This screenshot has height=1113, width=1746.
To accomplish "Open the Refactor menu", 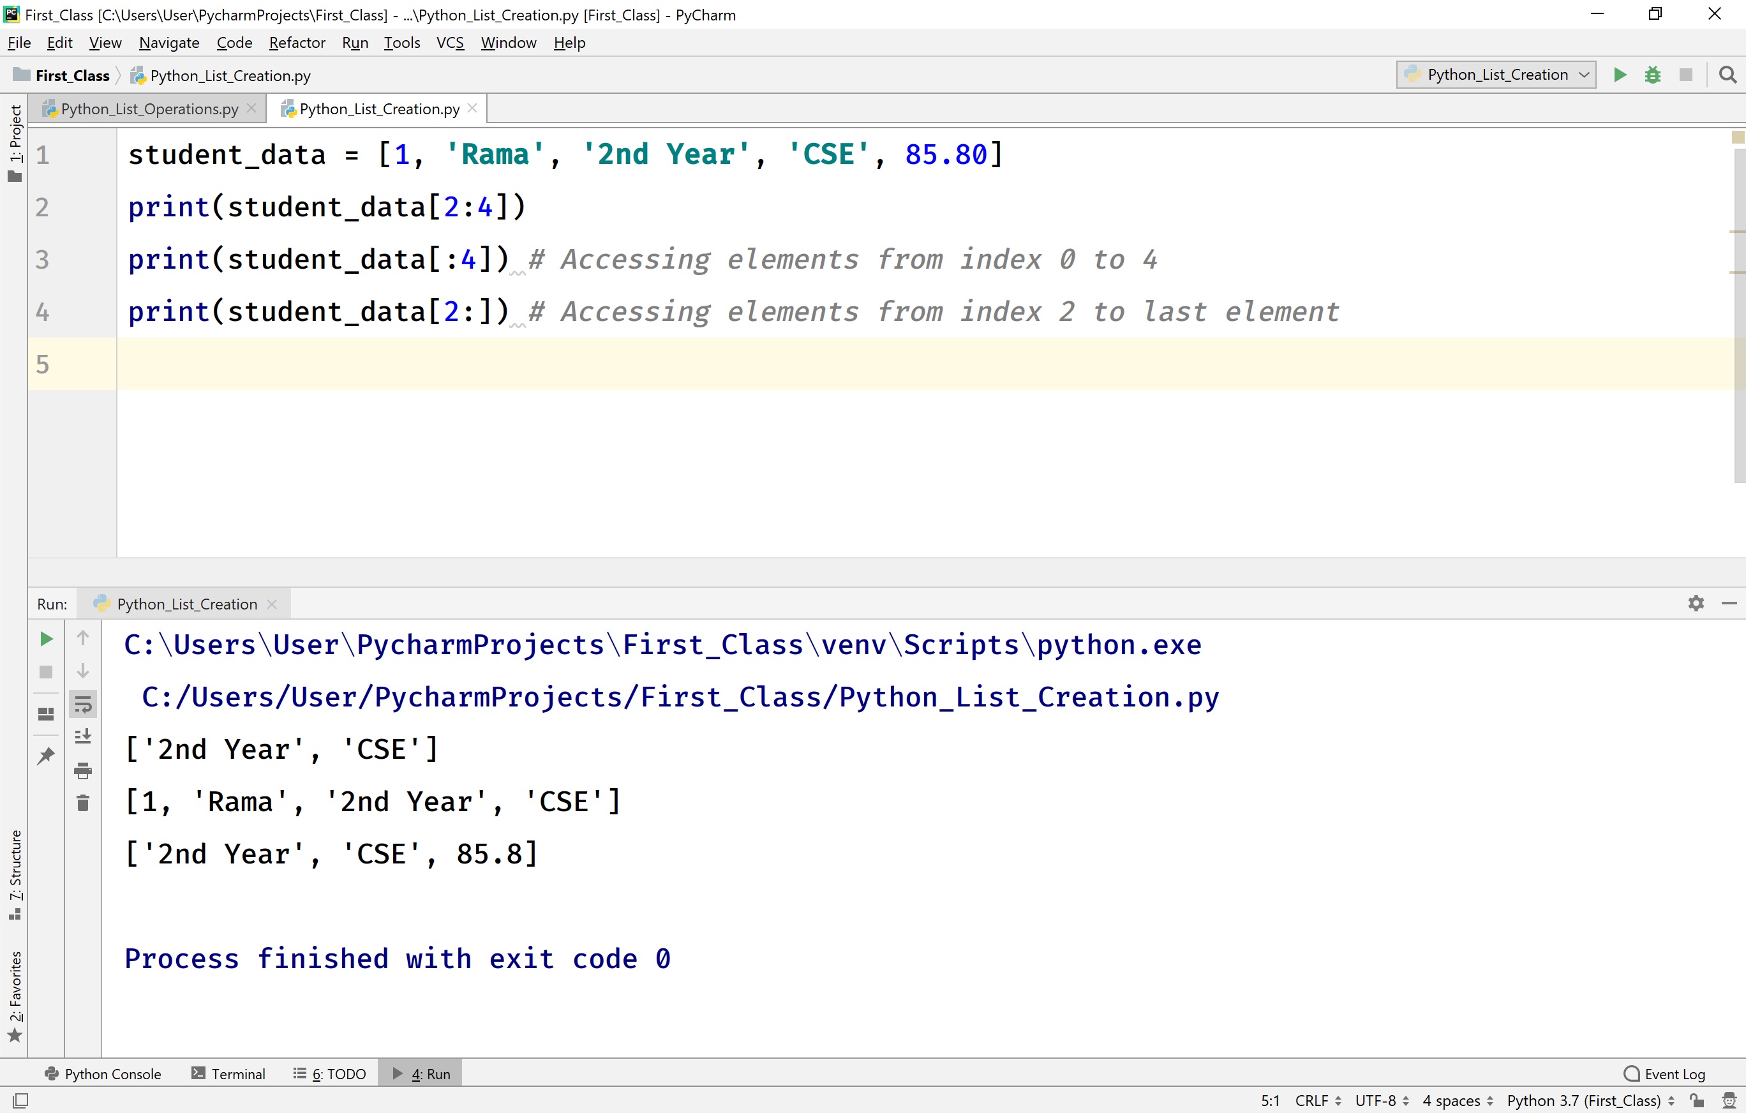I will (x=297, y=42).
